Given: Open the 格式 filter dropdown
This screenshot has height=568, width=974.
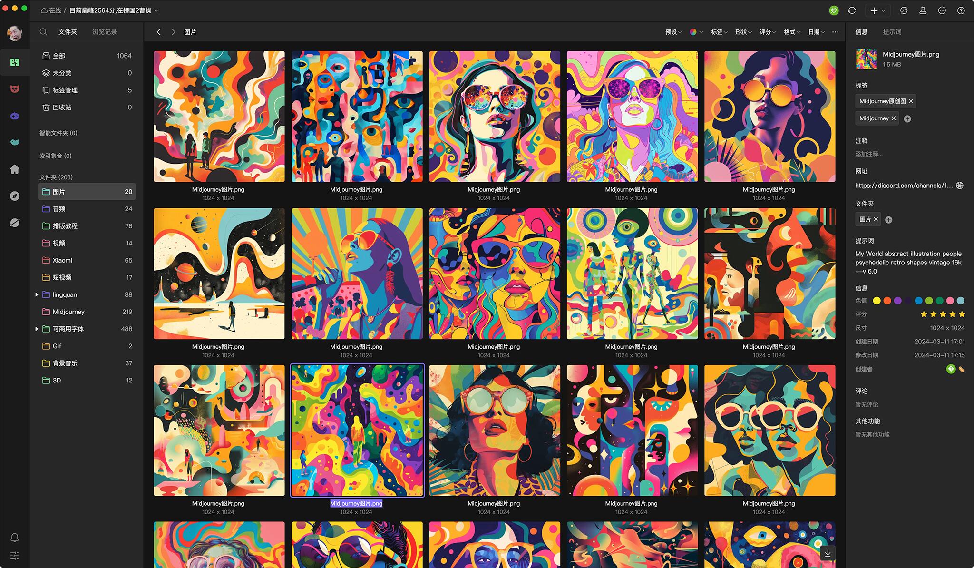Looking at the screenshot, I should [x=792, y=32].
